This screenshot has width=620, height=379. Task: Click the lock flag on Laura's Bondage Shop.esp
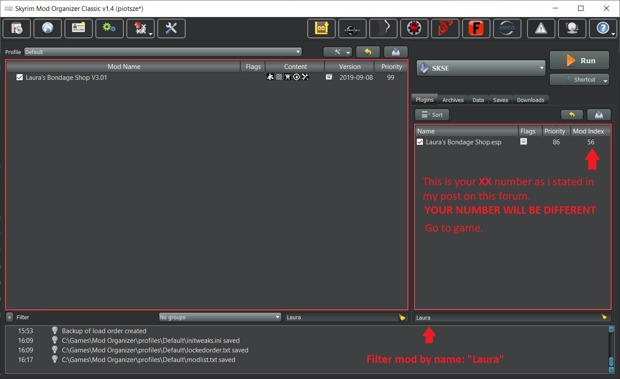click(524, 142)
